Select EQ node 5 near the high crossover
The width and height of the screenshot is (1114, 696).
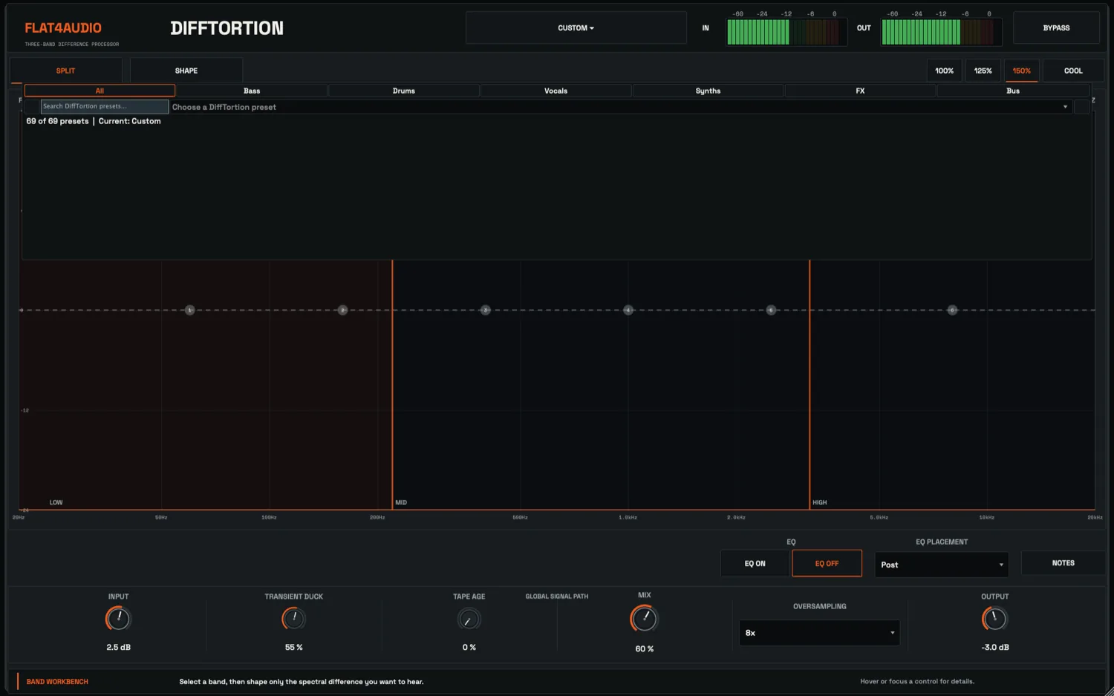[x=771, y=310]
